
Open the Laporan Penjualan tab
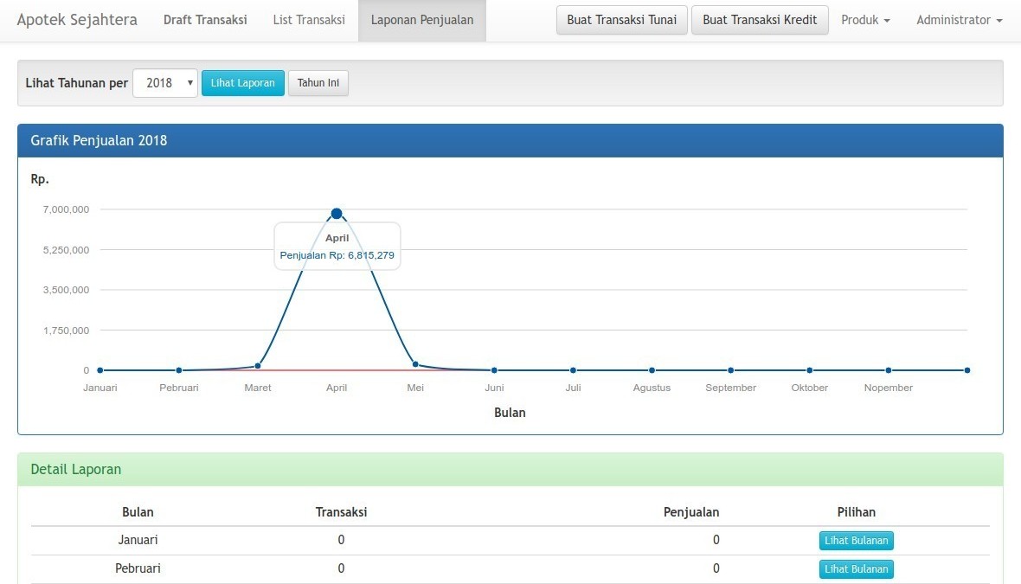tap(421, 20)
